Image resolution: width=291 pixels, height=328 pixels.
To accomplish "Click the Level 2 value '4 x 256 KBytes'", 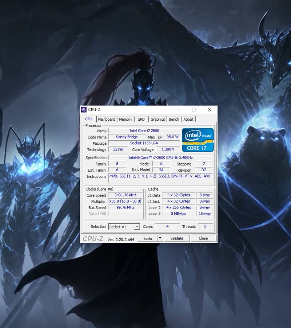I will click(179, 207).
